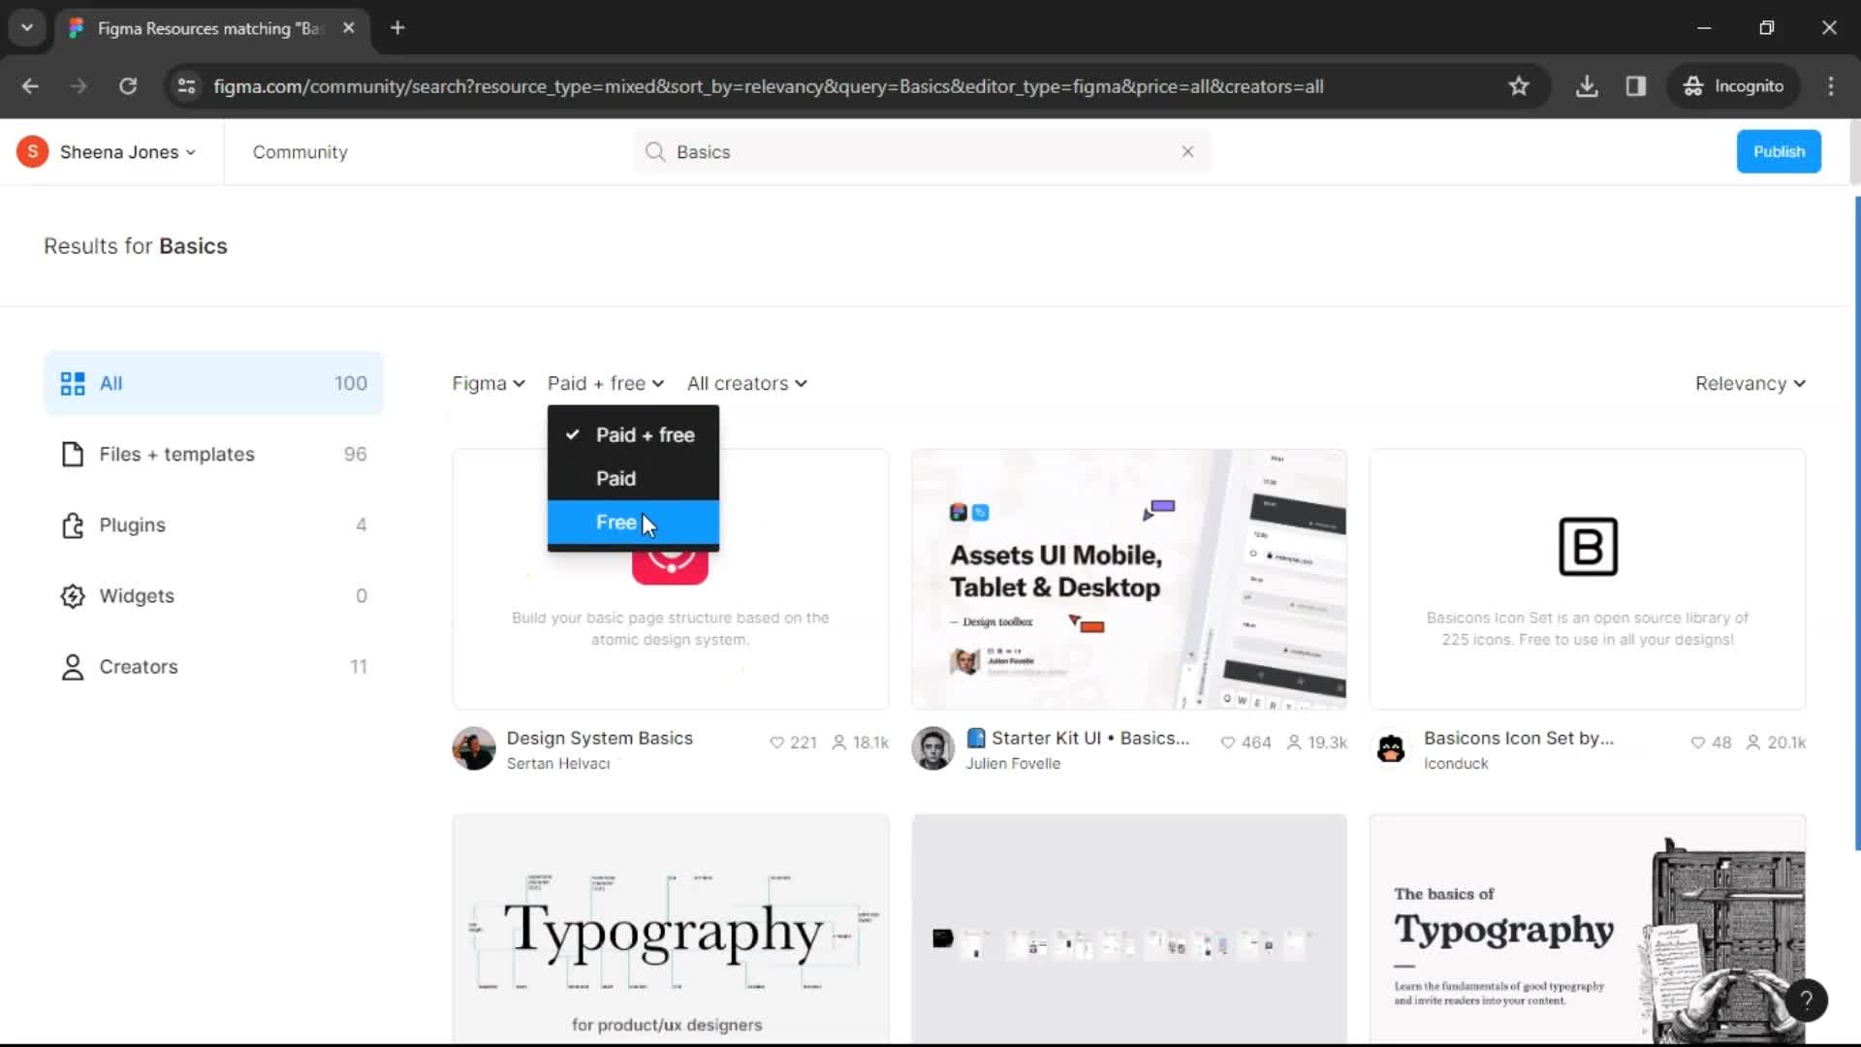
Task: Select the Free price filter option
Action: click(633, 523)
